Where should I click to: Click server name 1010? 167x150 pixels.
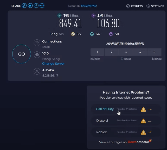[x=45, y=53]
